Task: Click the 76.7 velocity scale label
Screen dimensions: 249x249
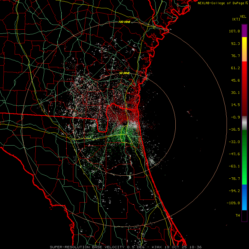Action: (x=235, y=56)
